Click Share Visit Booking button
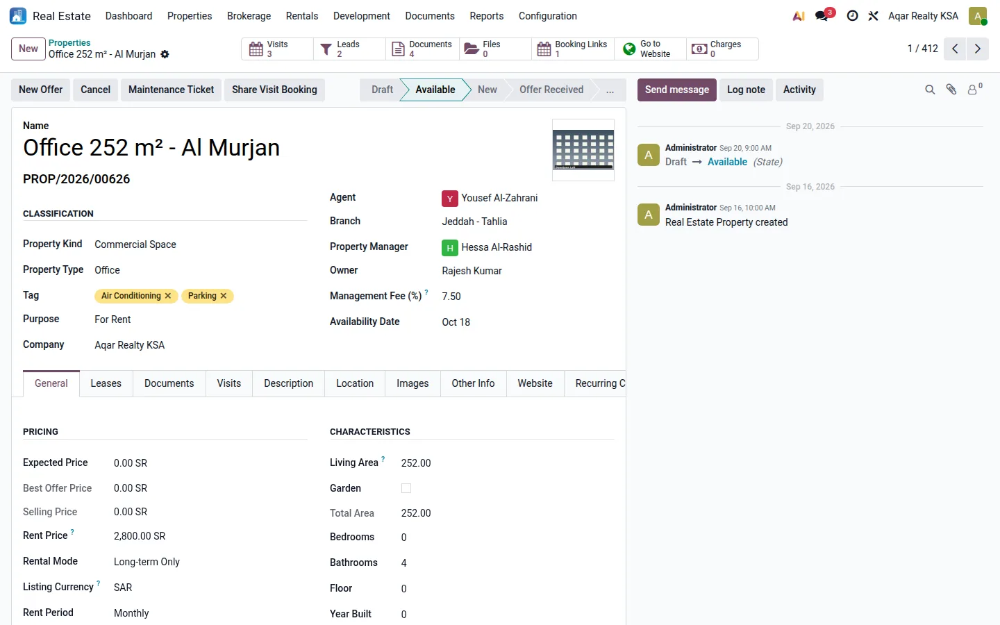Viewport: 1000px width, 625px height. pyautogui.click(x=274, y=90)
